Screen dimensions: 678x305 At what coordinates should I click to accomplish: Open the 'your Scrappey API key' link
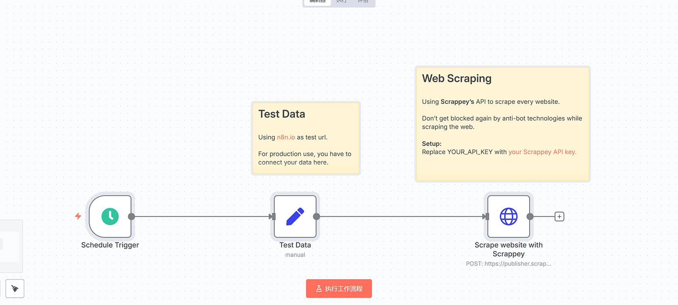point(542,152)
